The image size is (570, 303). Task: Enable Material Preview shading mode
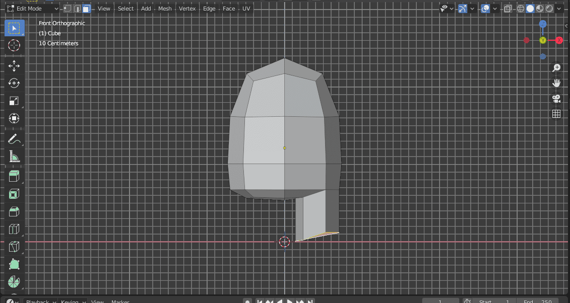pyautogui.click(x=539, y=8)
